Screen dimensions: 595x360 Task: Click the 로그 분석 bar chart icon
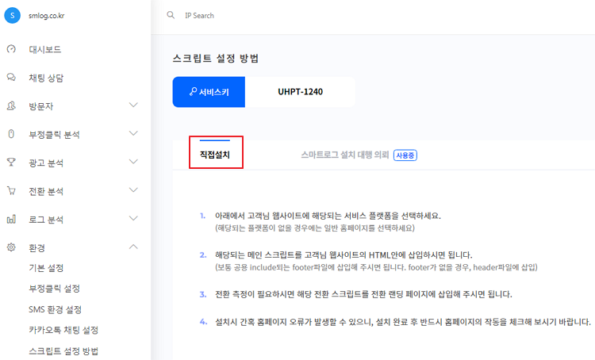pyautogui.click(x=11, y=219)
